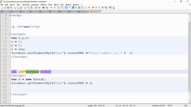Open the Search menu

click(x=12, y=5)
